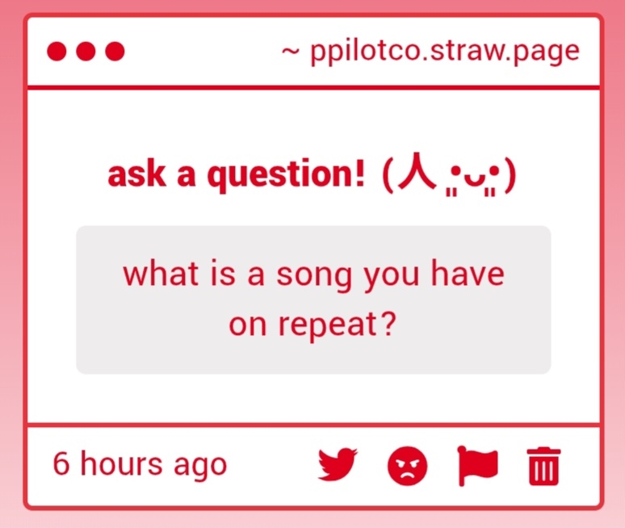625x528 pixels.
Task: Click the "ask a question!" heading
Action: click(236, 175)
